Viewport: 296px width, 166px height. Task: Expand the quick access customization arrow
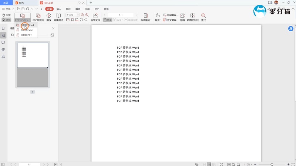click(x=41, y=9)
